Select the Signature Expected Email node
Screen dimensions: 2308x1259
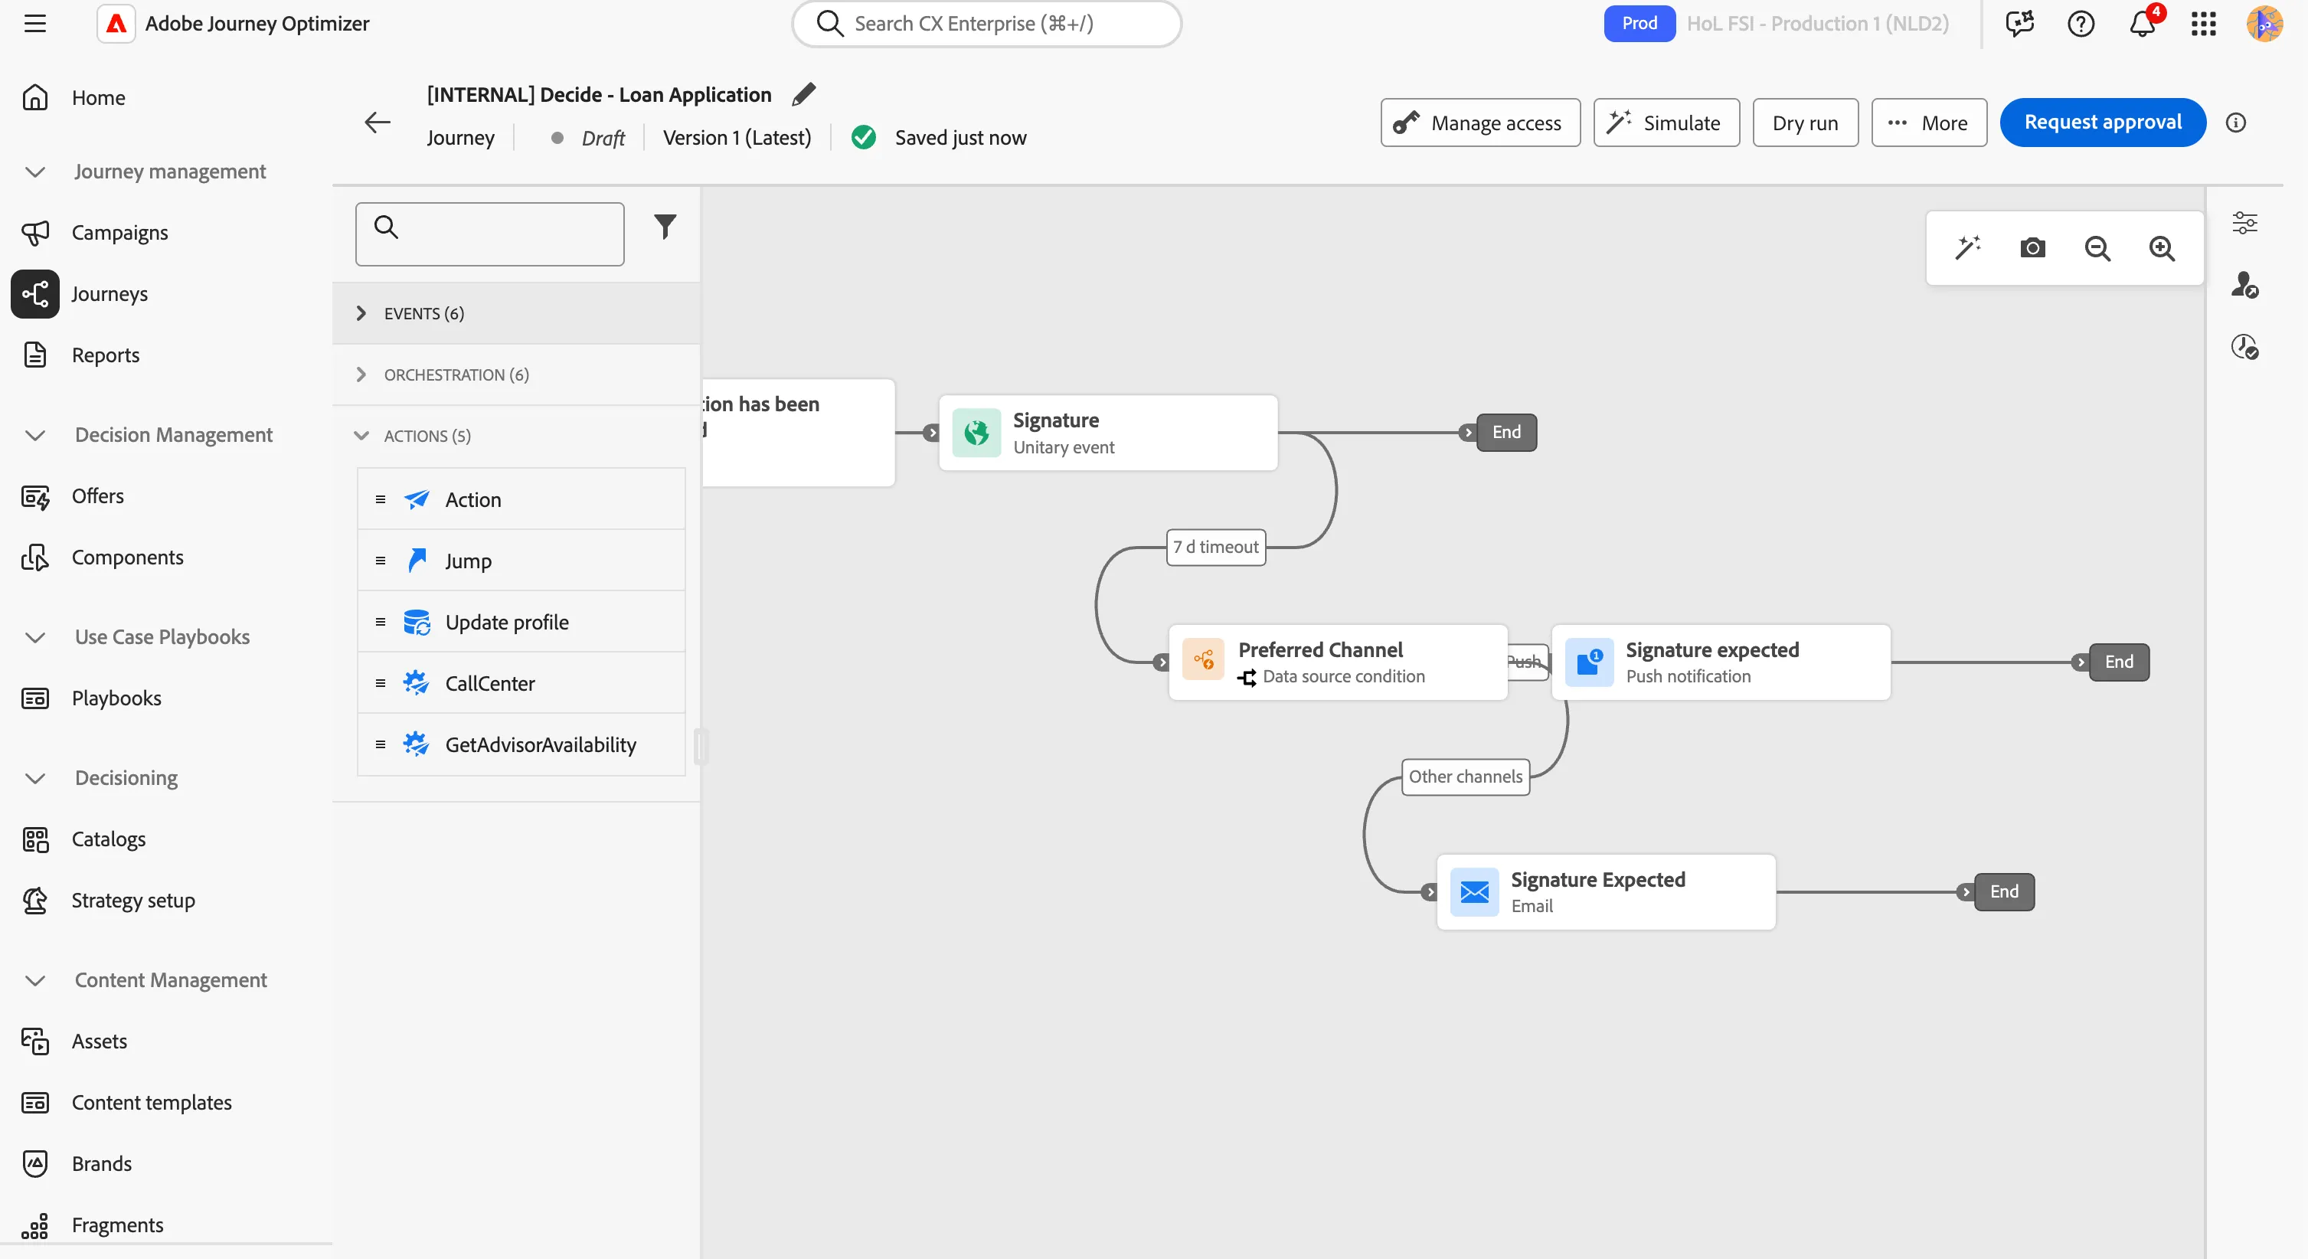pyautogui.click(x=1606, y=891)
